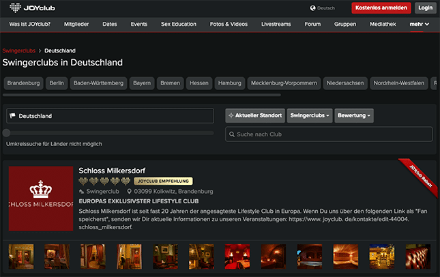This screenshot has height=277, width=440.
Task: Click the crosshair icon on Aktueller Standort
Action: [231, 115]
